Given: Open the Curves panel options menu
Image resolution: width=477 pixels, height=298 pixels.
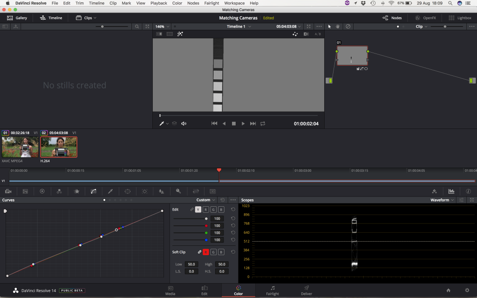Looking at the screenshot, I should pyautogui.click(x=233, y=200).
